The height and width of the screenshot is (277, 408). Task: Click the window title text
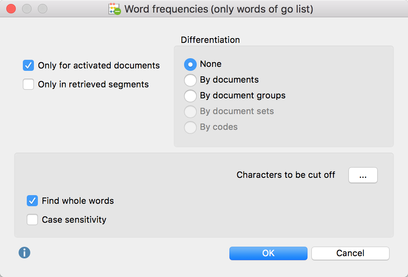click(218, 9)
